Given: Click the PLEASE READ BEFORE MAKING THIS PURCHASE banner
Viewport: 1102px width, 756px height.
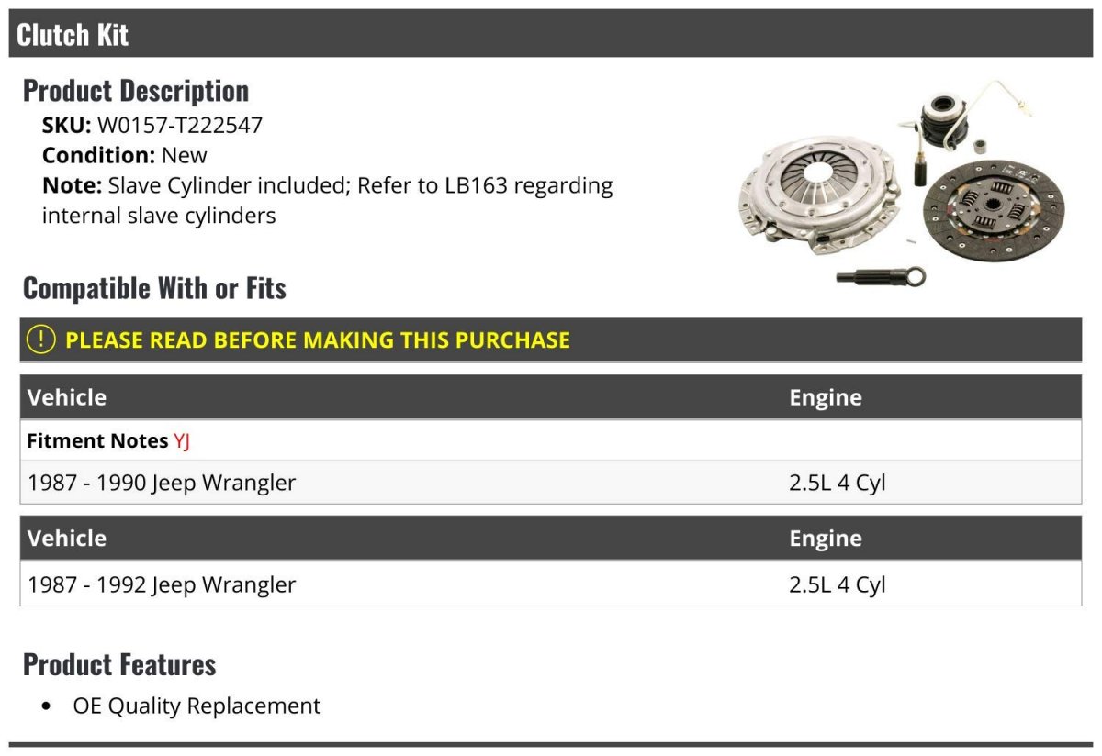Looking at the screenshot, I should [x=551, y=339].
